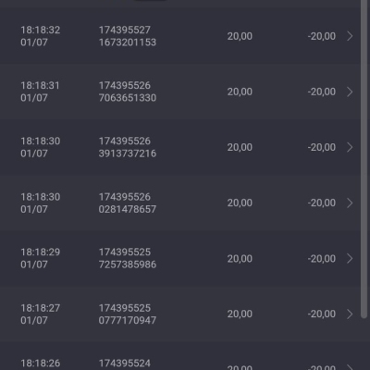Select the 18:18:32 01/07 timestamp
The width and height of the screenshot is (370, 370).
(41, 36)
